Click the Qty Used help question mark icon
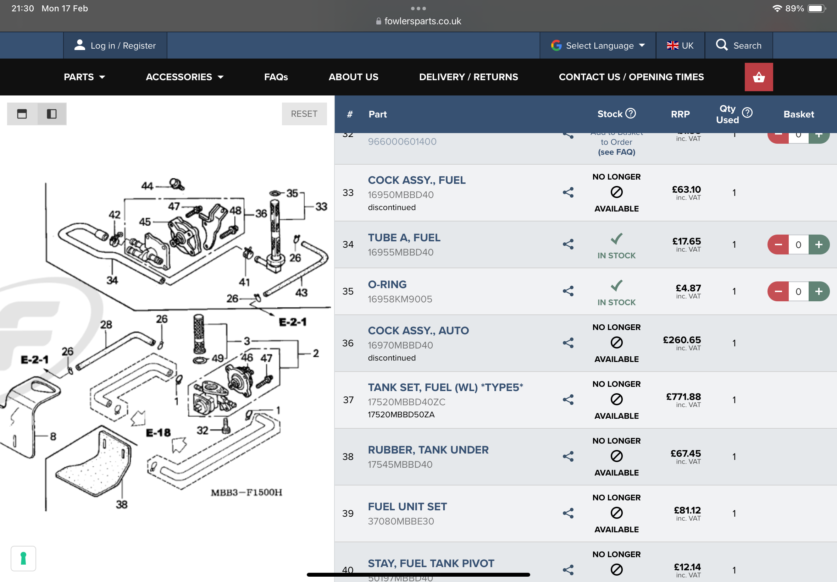837x582 pixels. pyautogui.click(x=747, y=113)
